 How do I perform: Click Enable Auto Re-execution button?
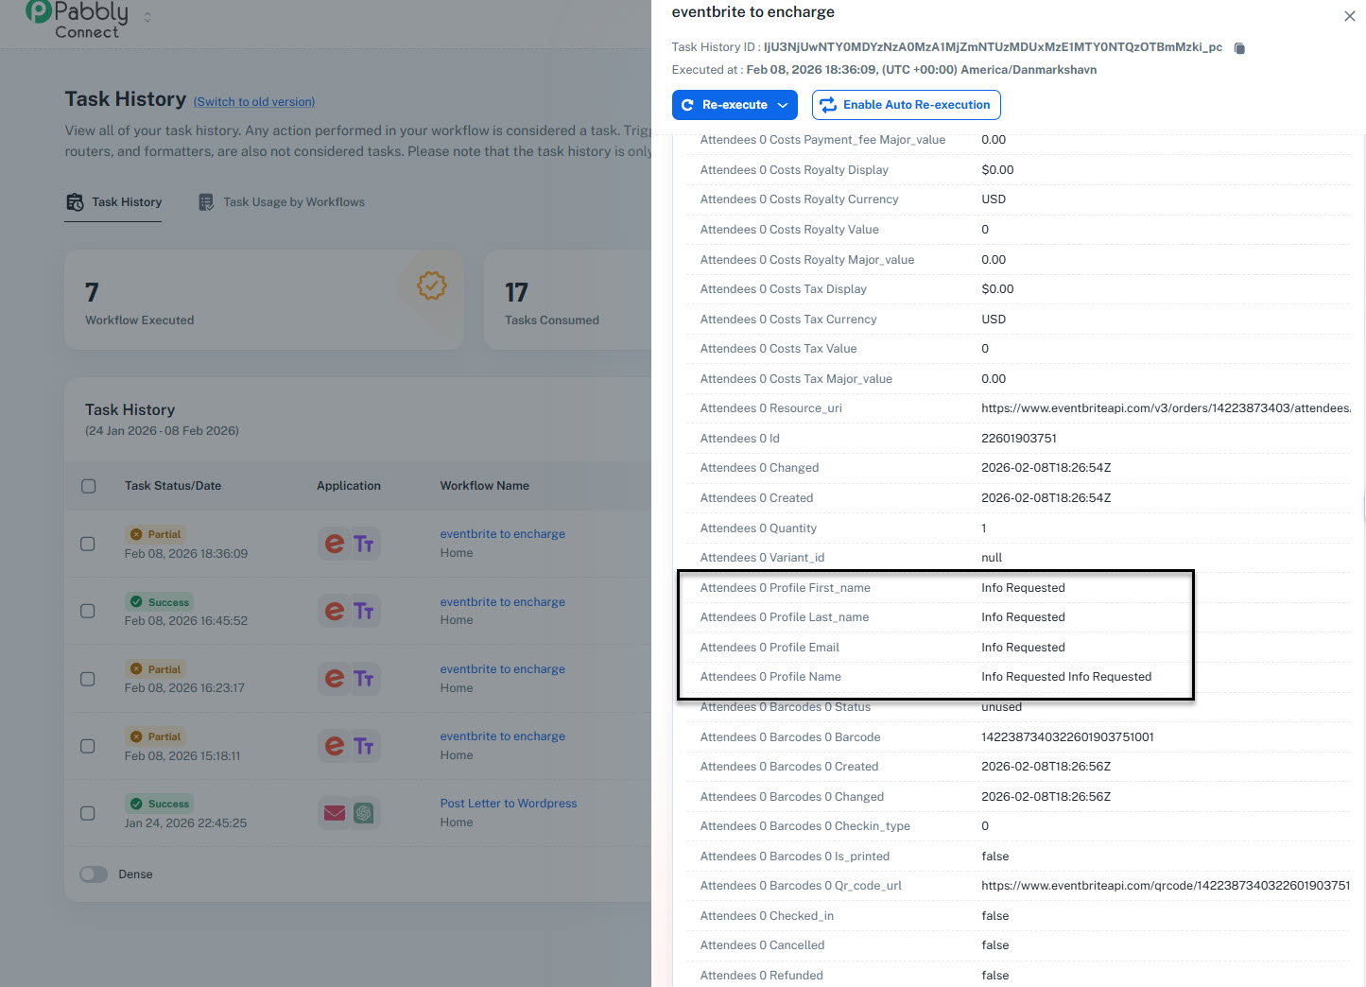click(x=906, y=105)
